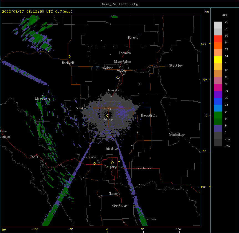Click the Calgary city label
Viewport: 239px width, 233px height.
point(111,167)
